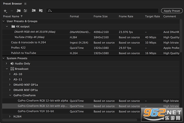184x123 pixels.
Task: Collapse the 4K output group chevron
Action: click(7, 26)
